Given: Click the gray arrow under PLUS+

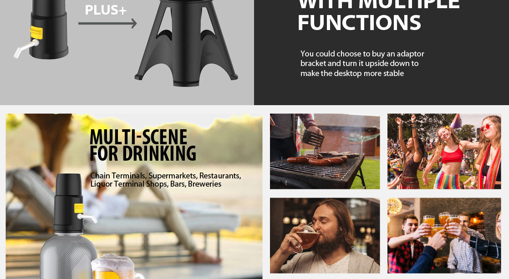Looking at the screenshot, I should [x=107, y=23].
